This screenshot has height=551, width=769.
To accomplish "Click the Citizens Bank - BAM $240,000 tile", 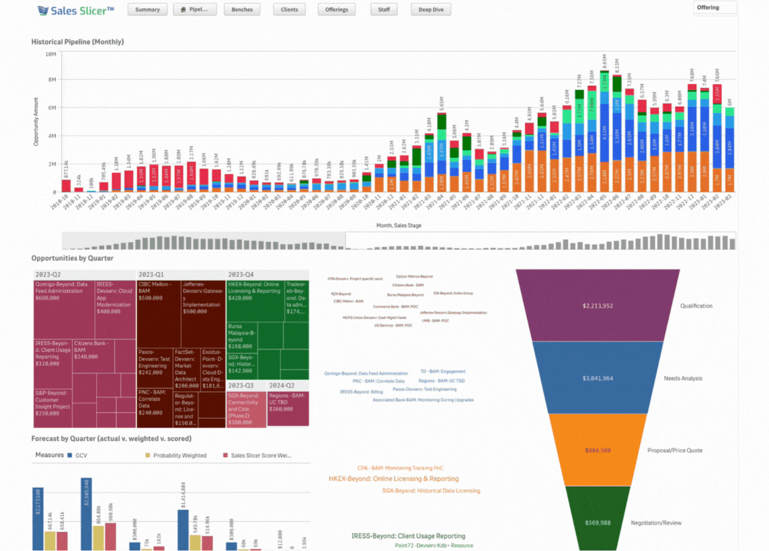I will (x=93, y=356).
